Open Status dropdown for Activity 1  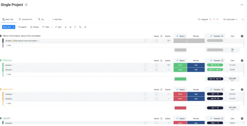[x=180, y=65]
